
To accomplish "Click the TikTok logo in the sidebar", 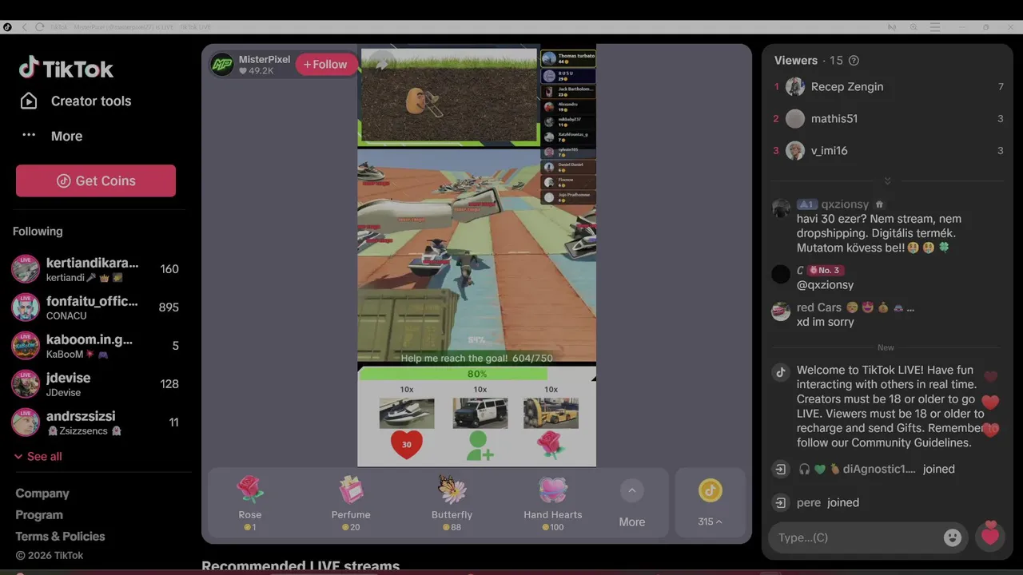I will (x=66, y=69).
